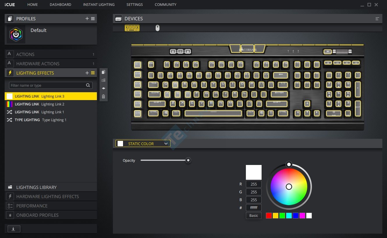Image resolution: width=387 pixels, height=238 pixels.
Task: Click the color wheel center handle
Action: 289,187
